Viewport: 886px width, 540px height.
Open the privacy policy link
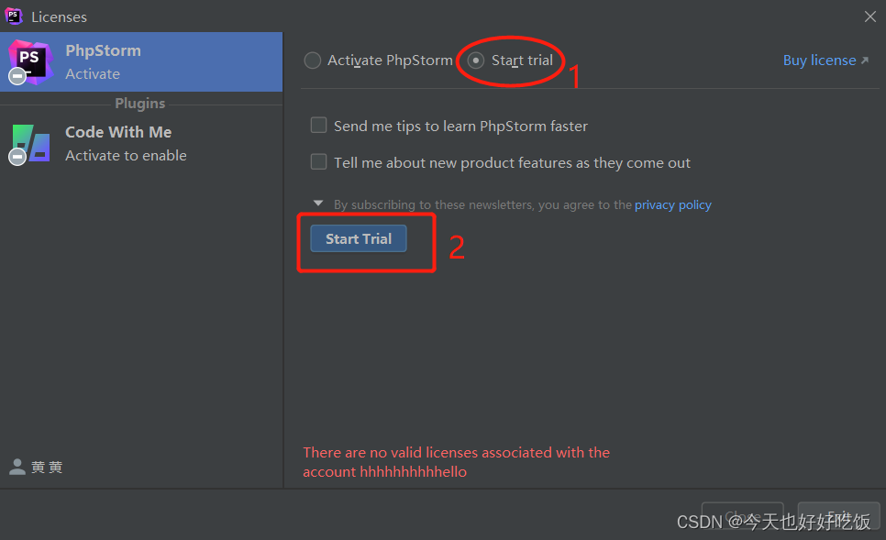[672, 204]
